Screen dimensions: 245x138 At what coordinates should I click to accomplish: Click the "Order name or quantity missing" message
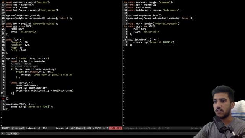click(53, 75)
